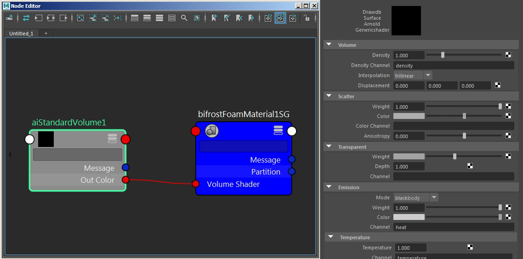Screen dimensions: 523x259
Task: Toggle attribute view icon on aiStandardVolume1 node
Action: click(113, 138)
